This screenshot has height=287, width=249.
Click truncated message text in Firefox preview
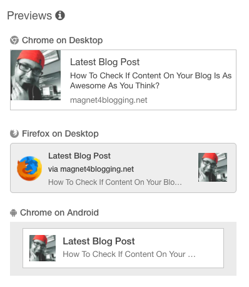pos(115,182)
